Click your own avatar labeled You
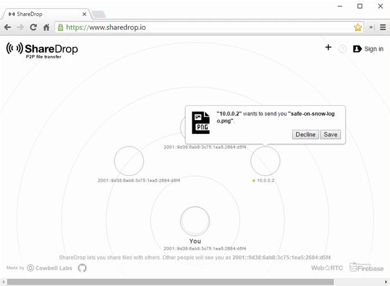The width and height of the screenshot is (390, 286). point(195,221)
